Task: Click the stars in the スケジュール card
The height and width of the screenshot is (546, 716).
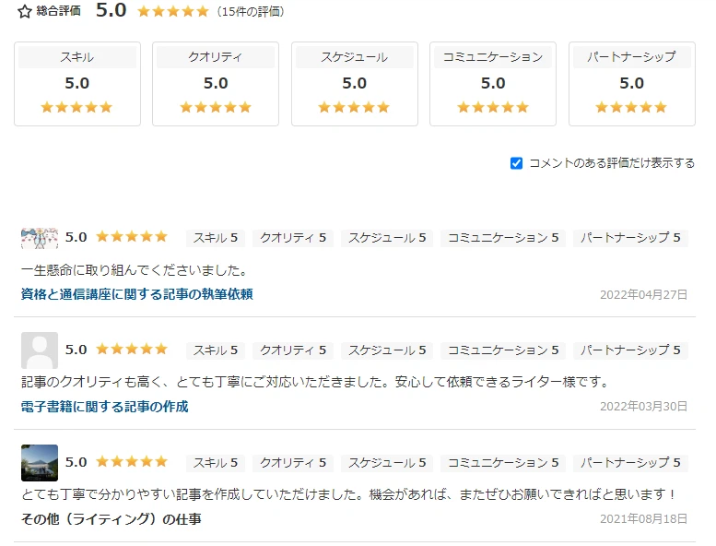Action: 355,107
